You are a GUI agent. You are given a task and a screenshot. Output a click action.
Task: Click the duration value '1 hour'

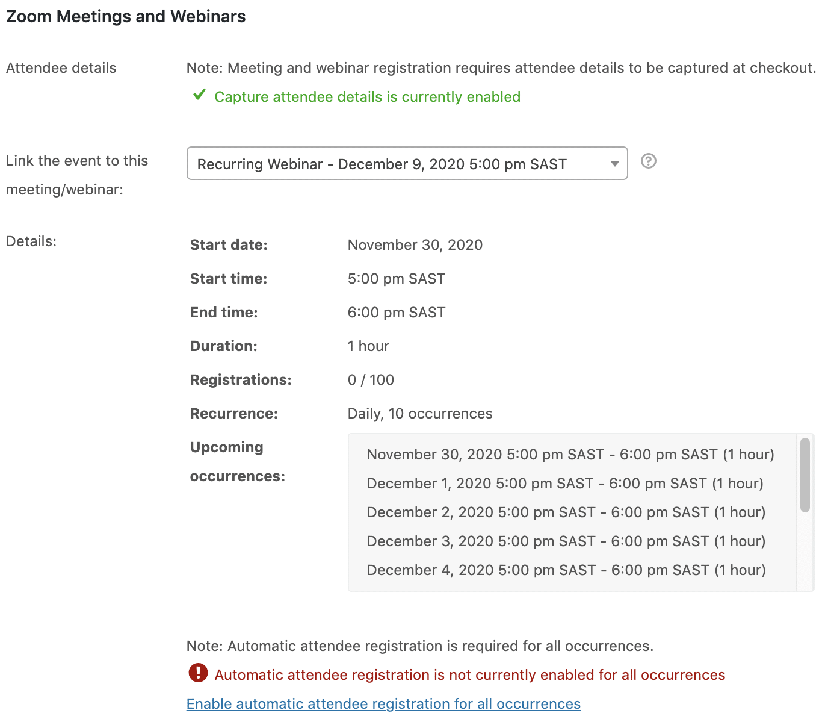368,346
